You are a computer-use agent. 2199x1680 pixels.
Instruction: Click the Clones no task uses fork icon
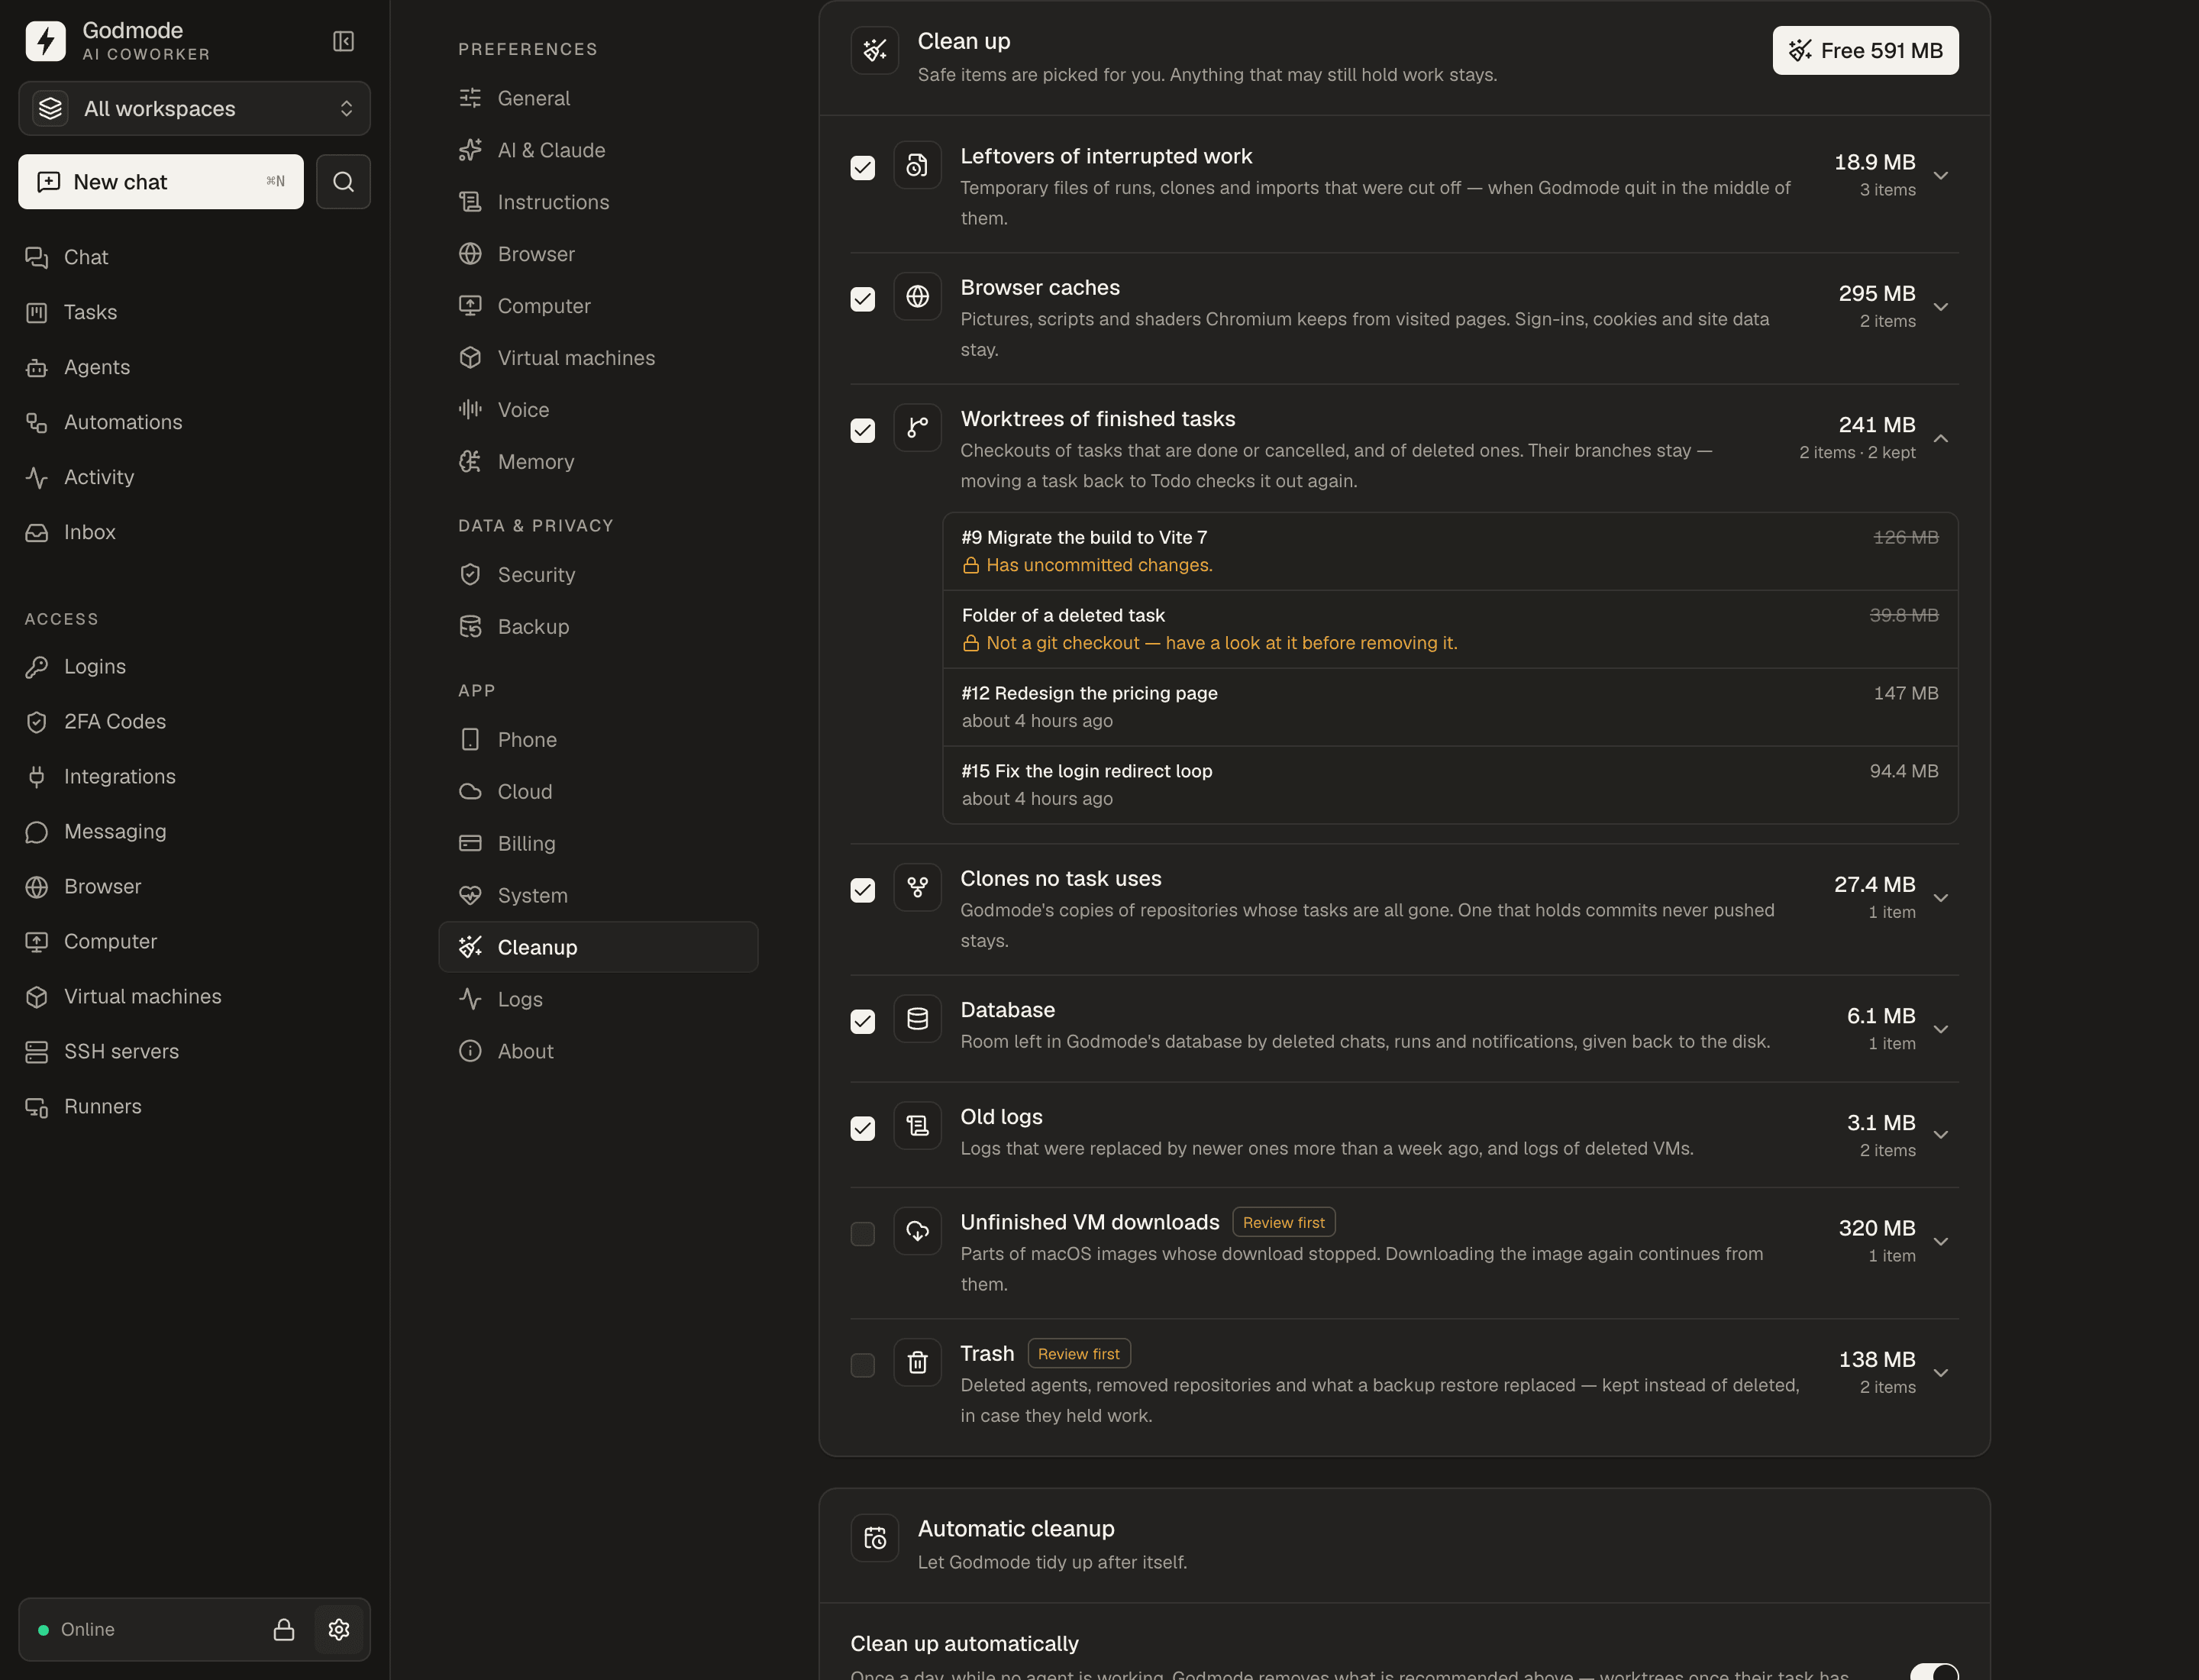(x=917, y=887)
